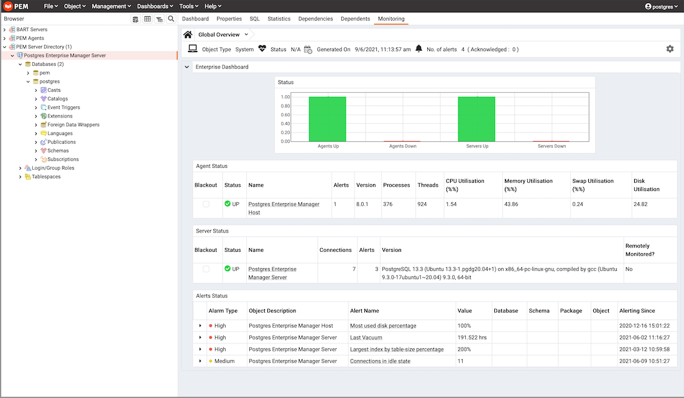The width and height of the screenshot is (684, 398).
Task: Select the Foreign Data Wrappers tree item
Action: [x=73, y=125]
